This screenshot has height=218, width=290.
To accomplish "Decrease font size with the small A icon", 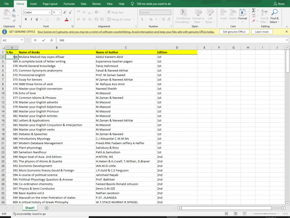I will [x=70, y=12].
